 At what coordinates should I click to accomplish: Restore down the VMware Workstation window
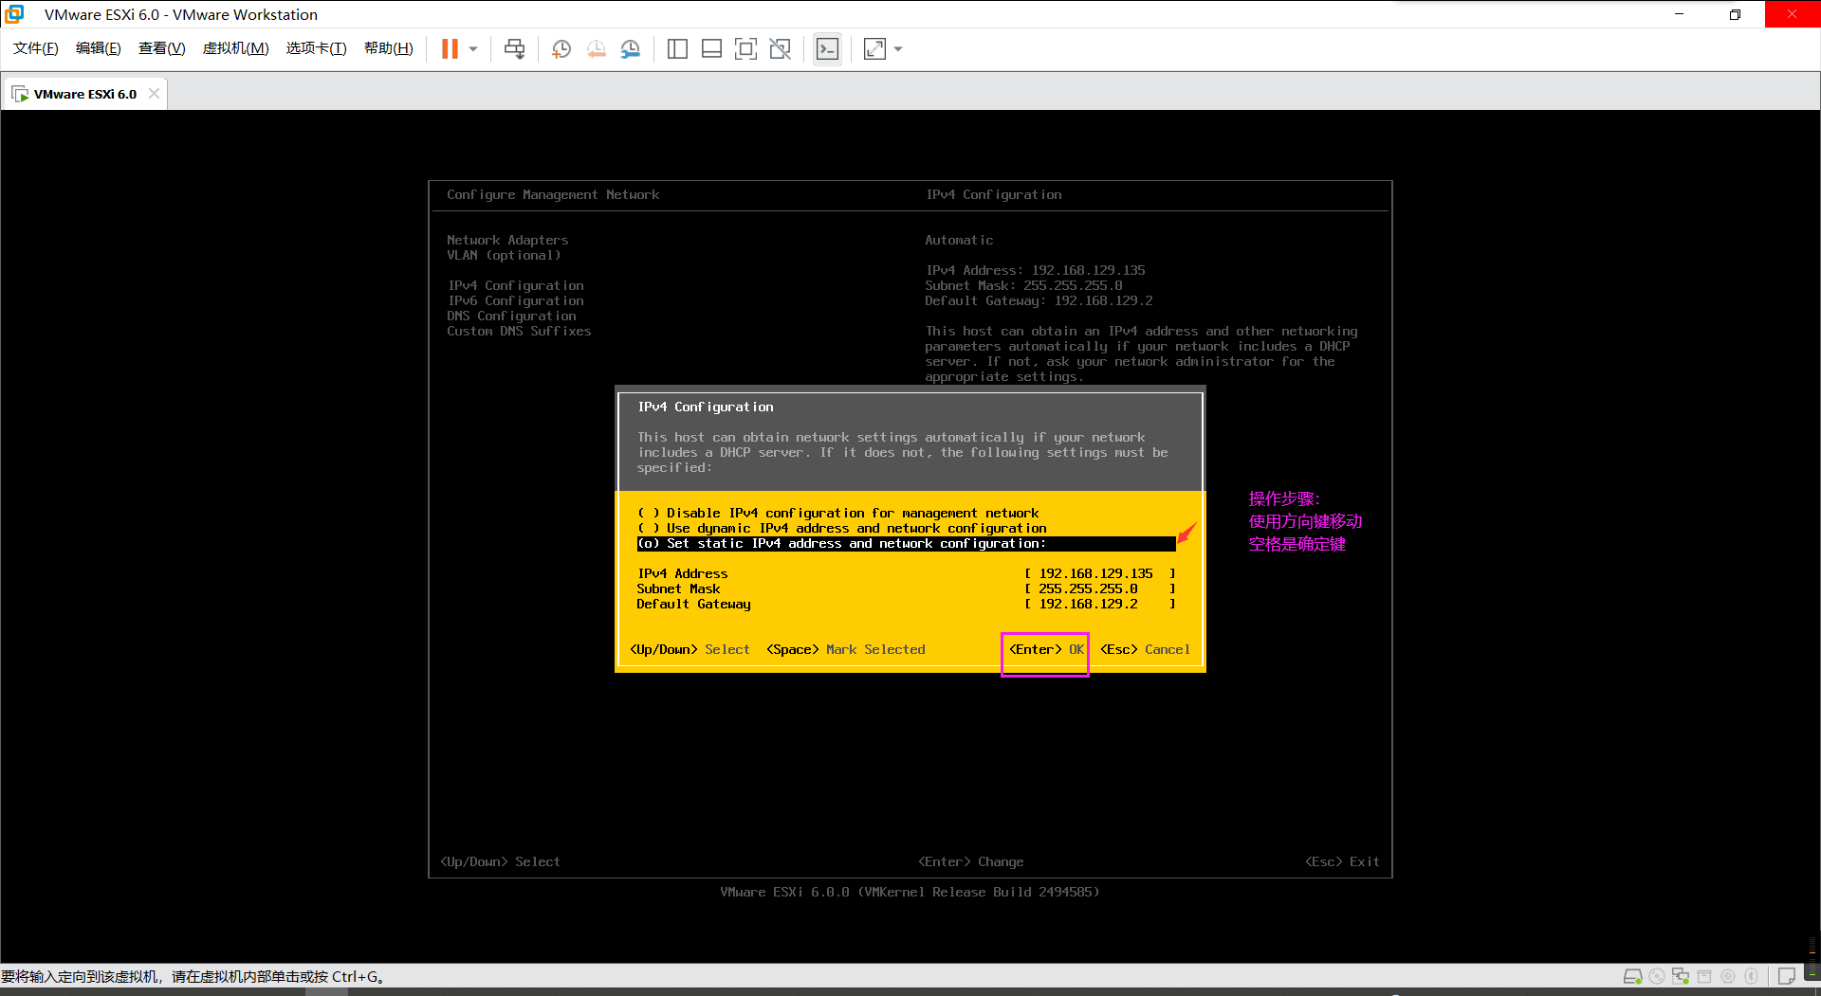[x=1735, y=14]
